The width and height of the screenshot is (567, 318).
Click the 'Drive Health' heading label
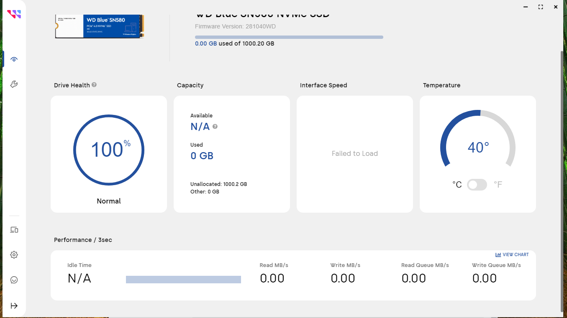tap(72, 85)
